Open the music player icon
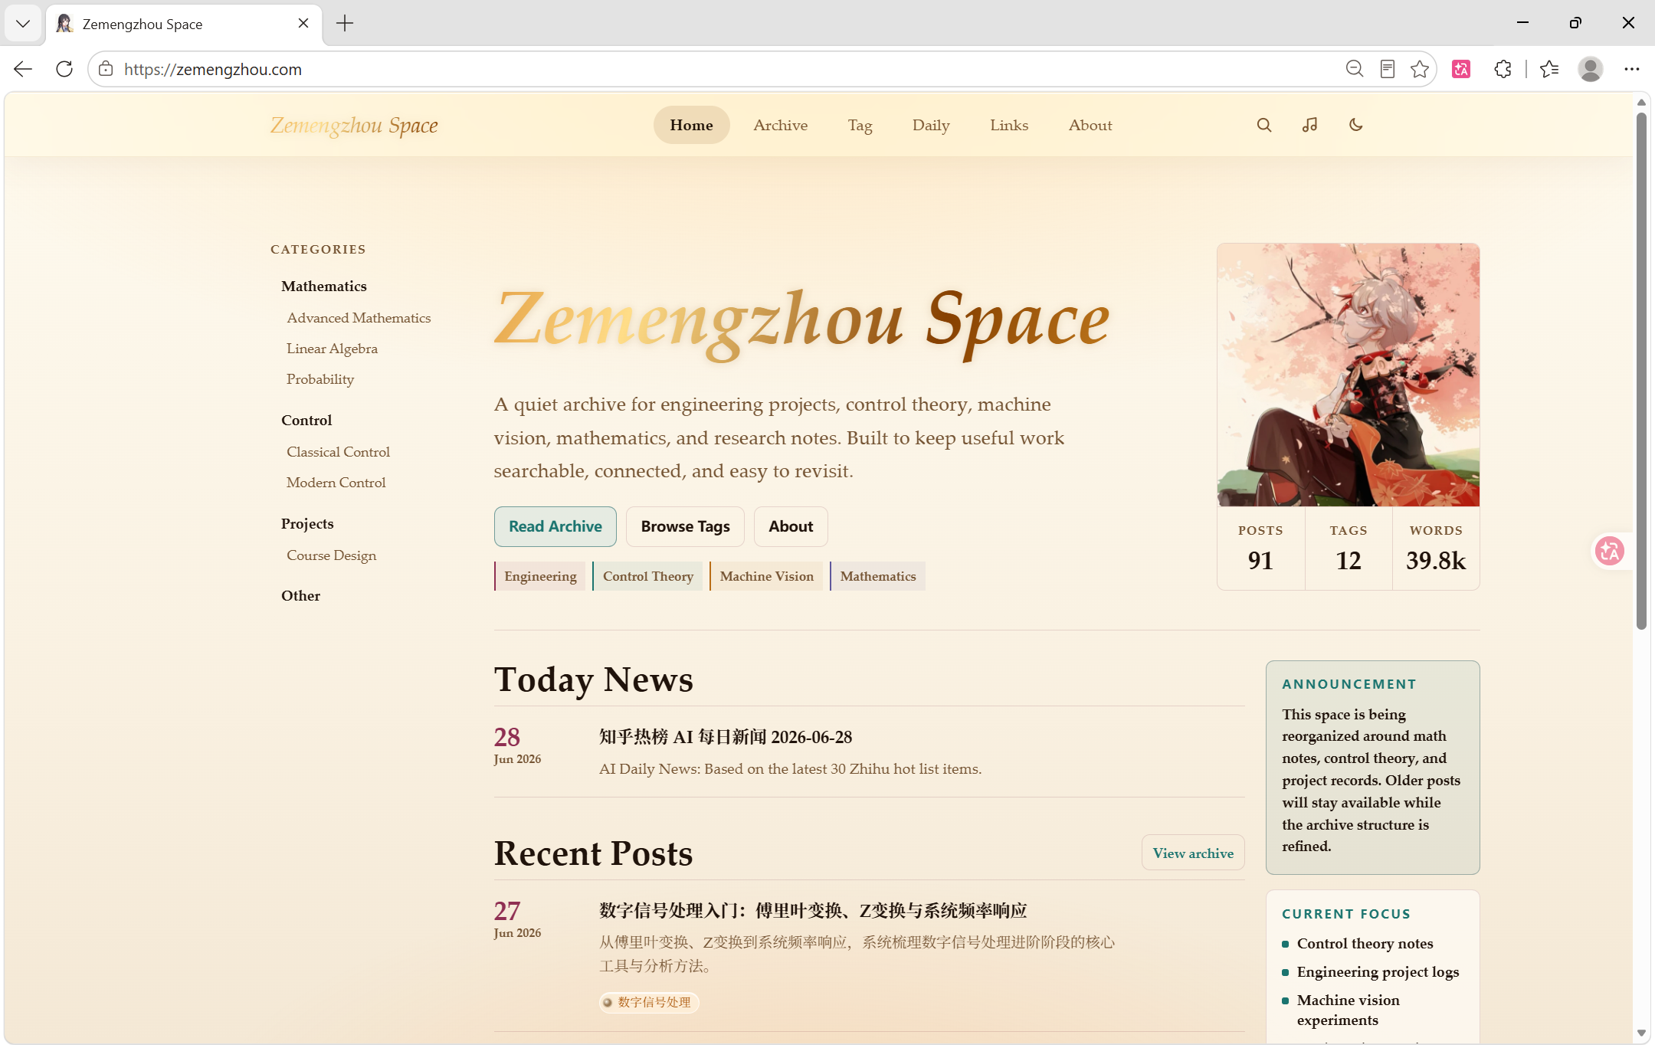 coord(1310,125)
